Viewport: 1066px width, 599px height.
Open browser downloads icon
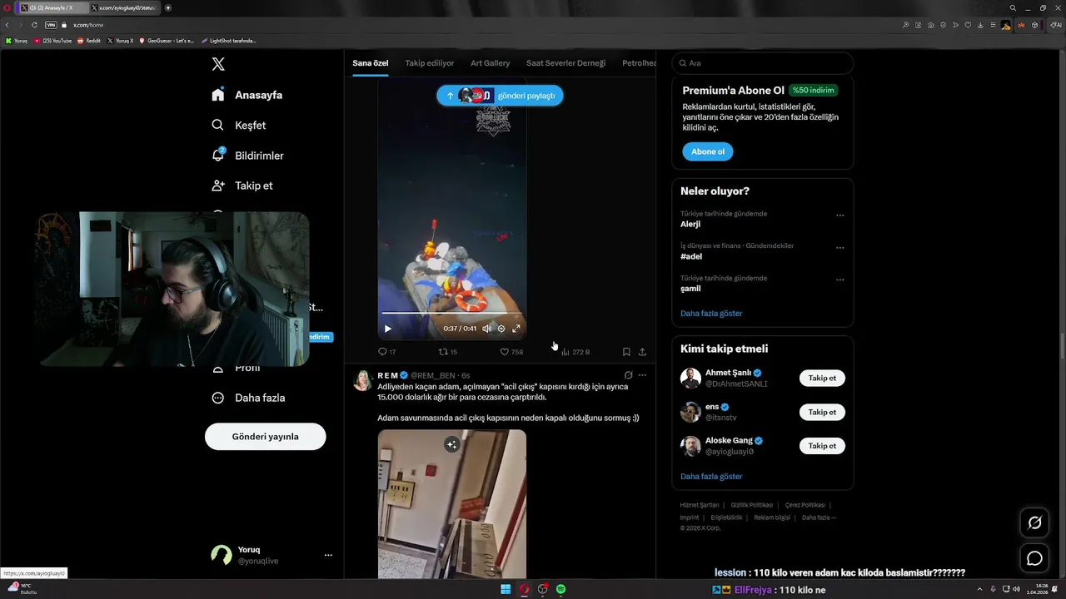click(979, 25)
